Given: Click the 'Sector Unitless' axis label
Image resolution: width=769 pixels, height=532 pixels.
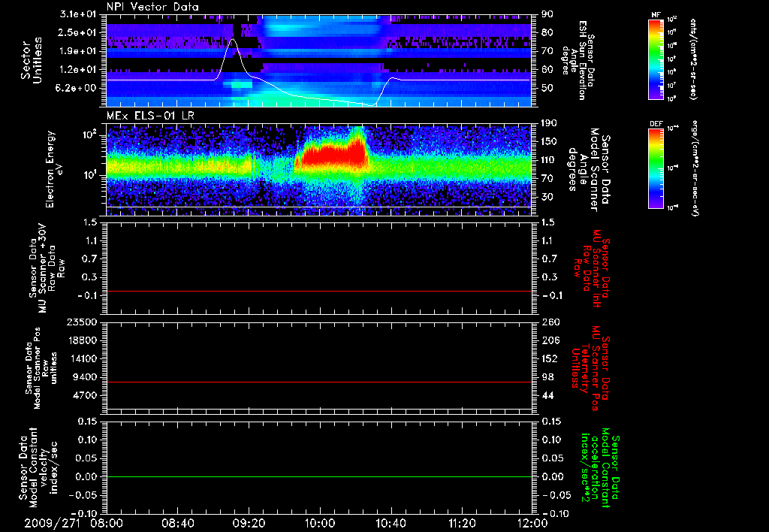Looking at the screenshot, I should 32,60.
